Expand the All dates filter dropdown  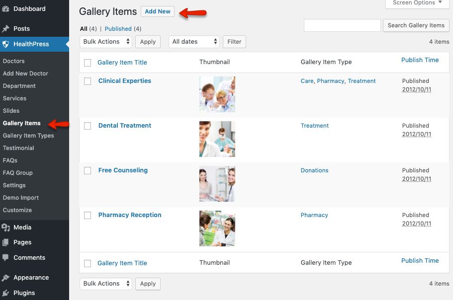[194, 42]
